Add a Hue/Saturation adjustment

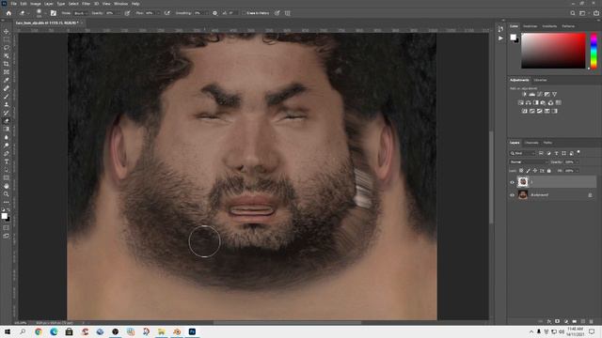click(521, 102)
